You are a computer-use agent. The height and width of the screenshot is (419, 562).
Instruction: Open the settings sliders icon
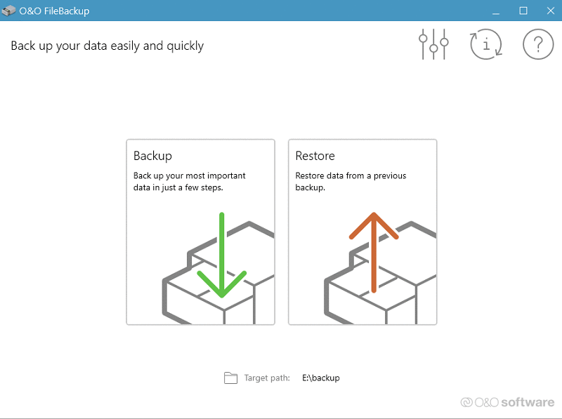point(433,46)
